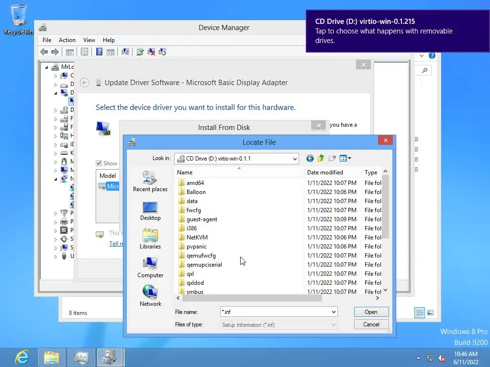
Task: Collapse the expanded network adapters node
Action: point(56,179)
